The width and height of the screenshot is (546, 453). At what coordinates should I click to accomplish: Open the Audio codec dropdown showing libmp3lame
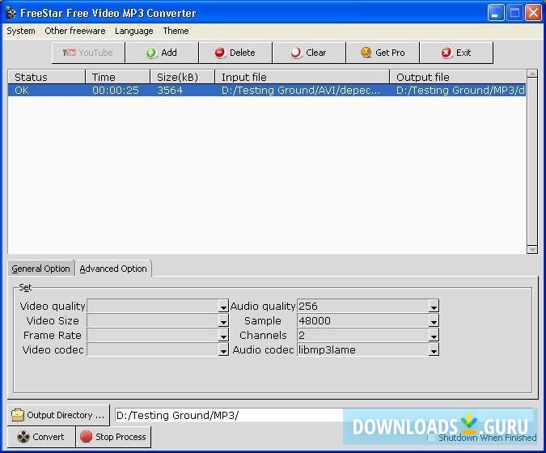[x=434, y=350]
